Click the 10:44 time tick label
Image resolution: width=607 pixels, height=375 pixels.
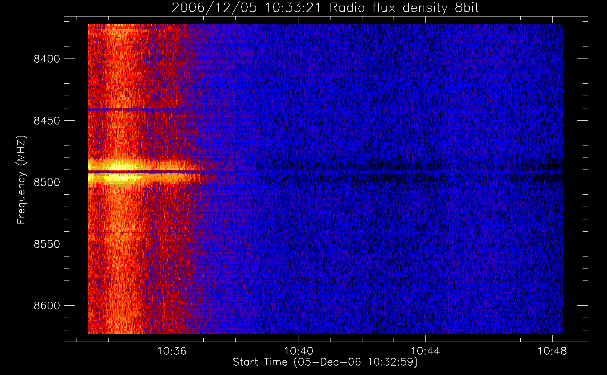tap(425, 351)
